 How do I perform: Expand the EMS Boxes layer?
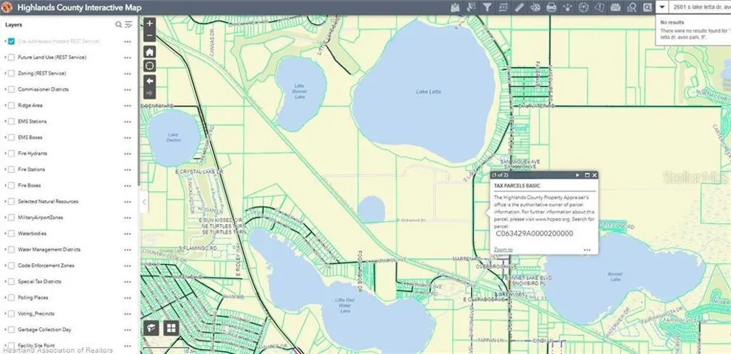pos(5,137)
